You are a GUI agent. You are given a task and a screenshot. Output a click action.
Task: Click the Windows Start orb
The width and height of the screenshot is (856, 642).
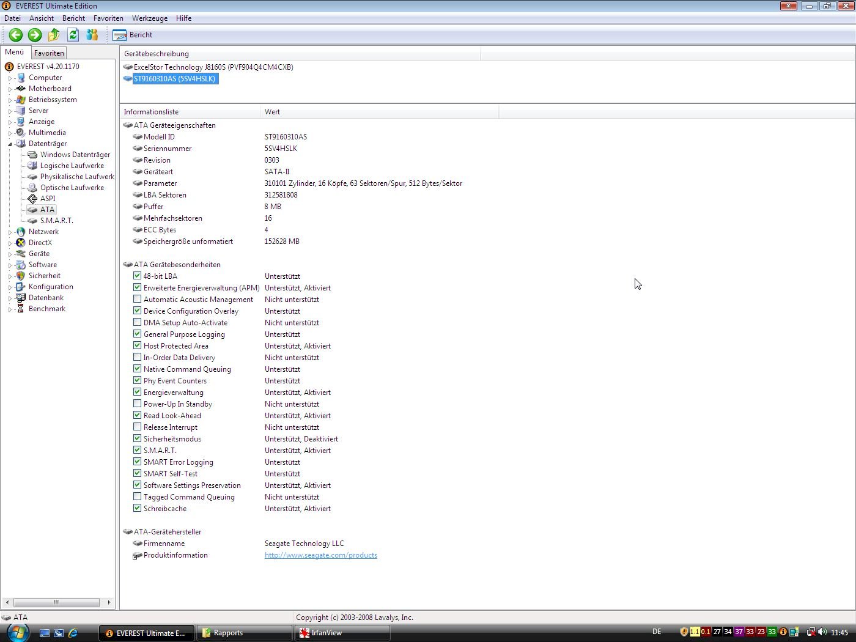(x=17, y=632)
